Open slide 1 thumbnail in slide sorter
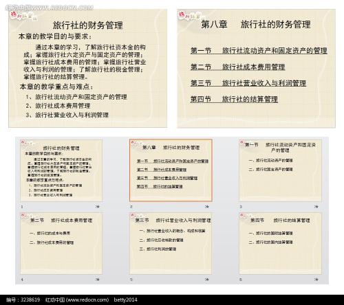The width and height of the screenshot is (344, 305). (x=61, y=170)
